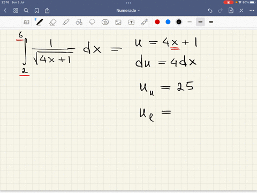The width and height of the screenshot is (257, 193).
Task: Select the thickest stroke width
Action: [x=211, y=22]
